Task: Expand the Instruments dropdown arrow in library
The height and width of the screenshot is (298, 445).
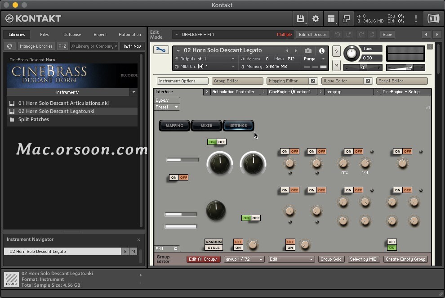Action: (133, 92)
